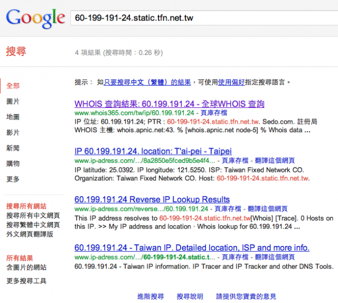Open 新聞 news results
Image resolution: width=338 pixels, height=303 pixels.
(13, 148)
